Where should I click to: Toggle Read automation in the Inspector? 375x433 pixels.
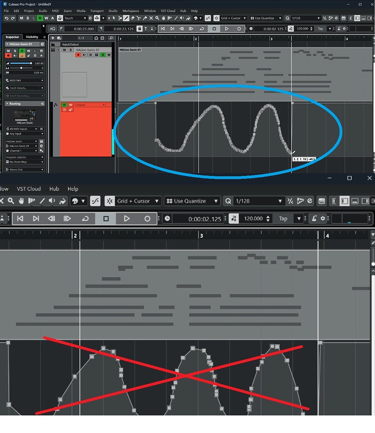[x=22, y=51]
